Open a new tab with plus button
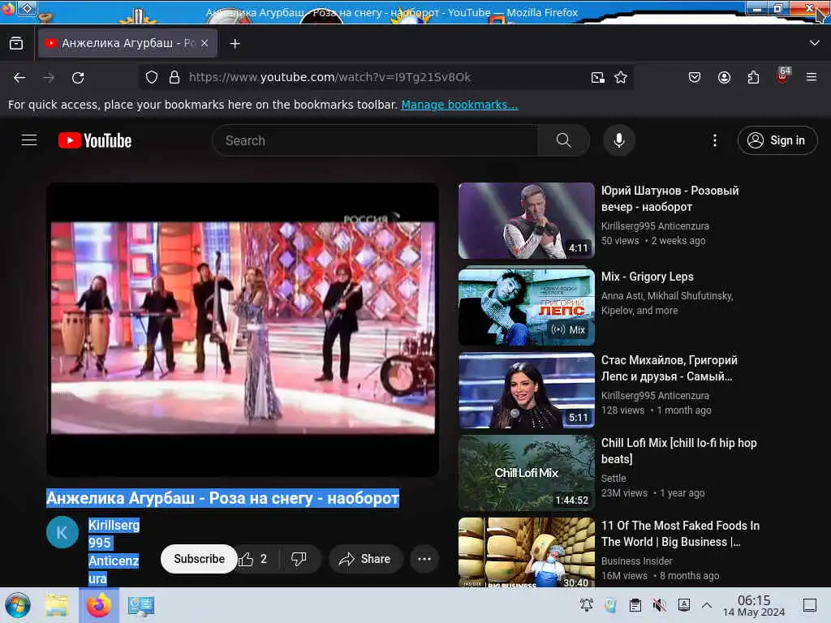 235,44
